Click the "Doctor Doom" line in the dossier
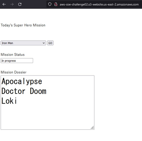The width and height of the screenshot is (142, 141). 24,91
